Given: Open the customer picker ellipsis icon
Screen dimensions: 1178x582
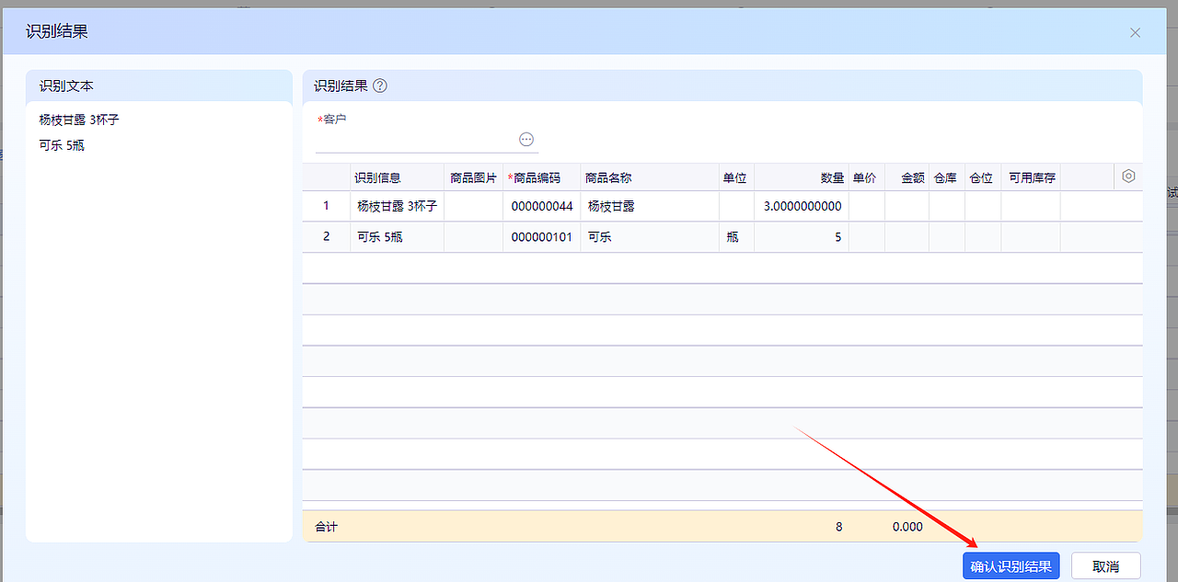Looking at the screenshot, I should 525,139.
